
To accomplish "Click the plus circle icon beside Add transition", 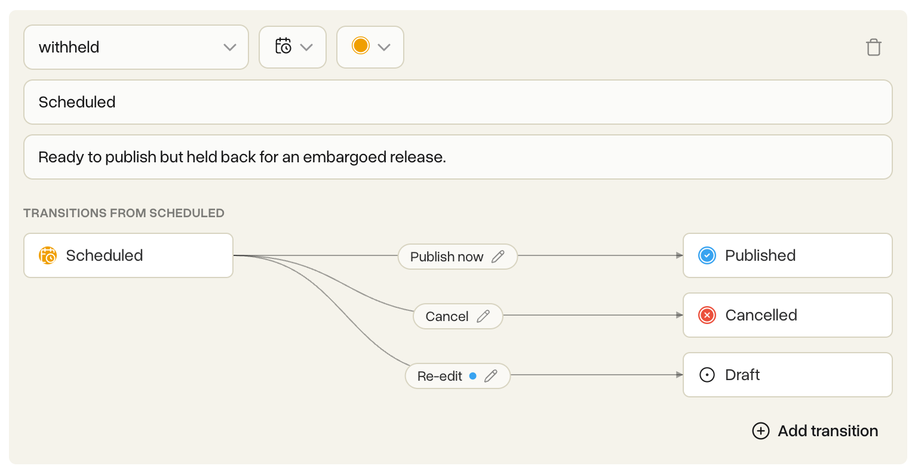I will (761, 431).
